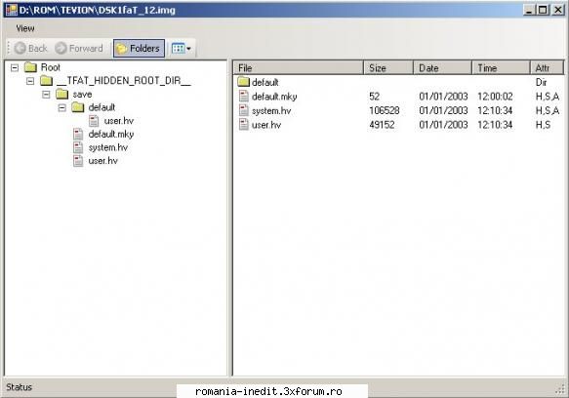
Task: Select default.mky icon in file list
Action: click(244, 97)
